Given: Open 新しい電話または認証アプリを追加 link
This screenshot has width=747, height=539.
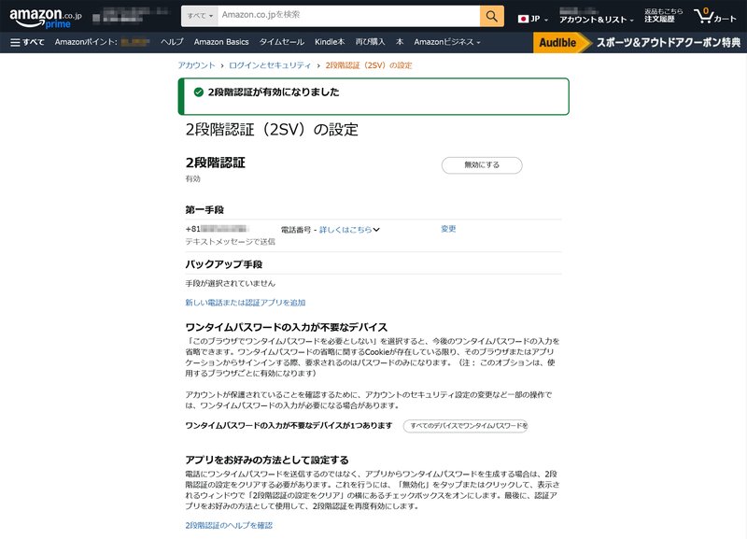Looking at the screenshot, I should (247, 301).
